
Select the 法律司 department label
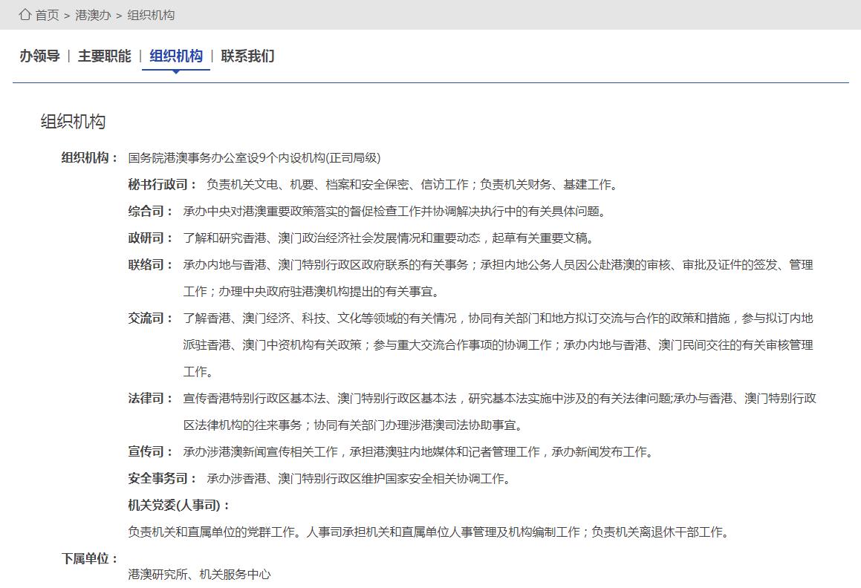[149, 399]
